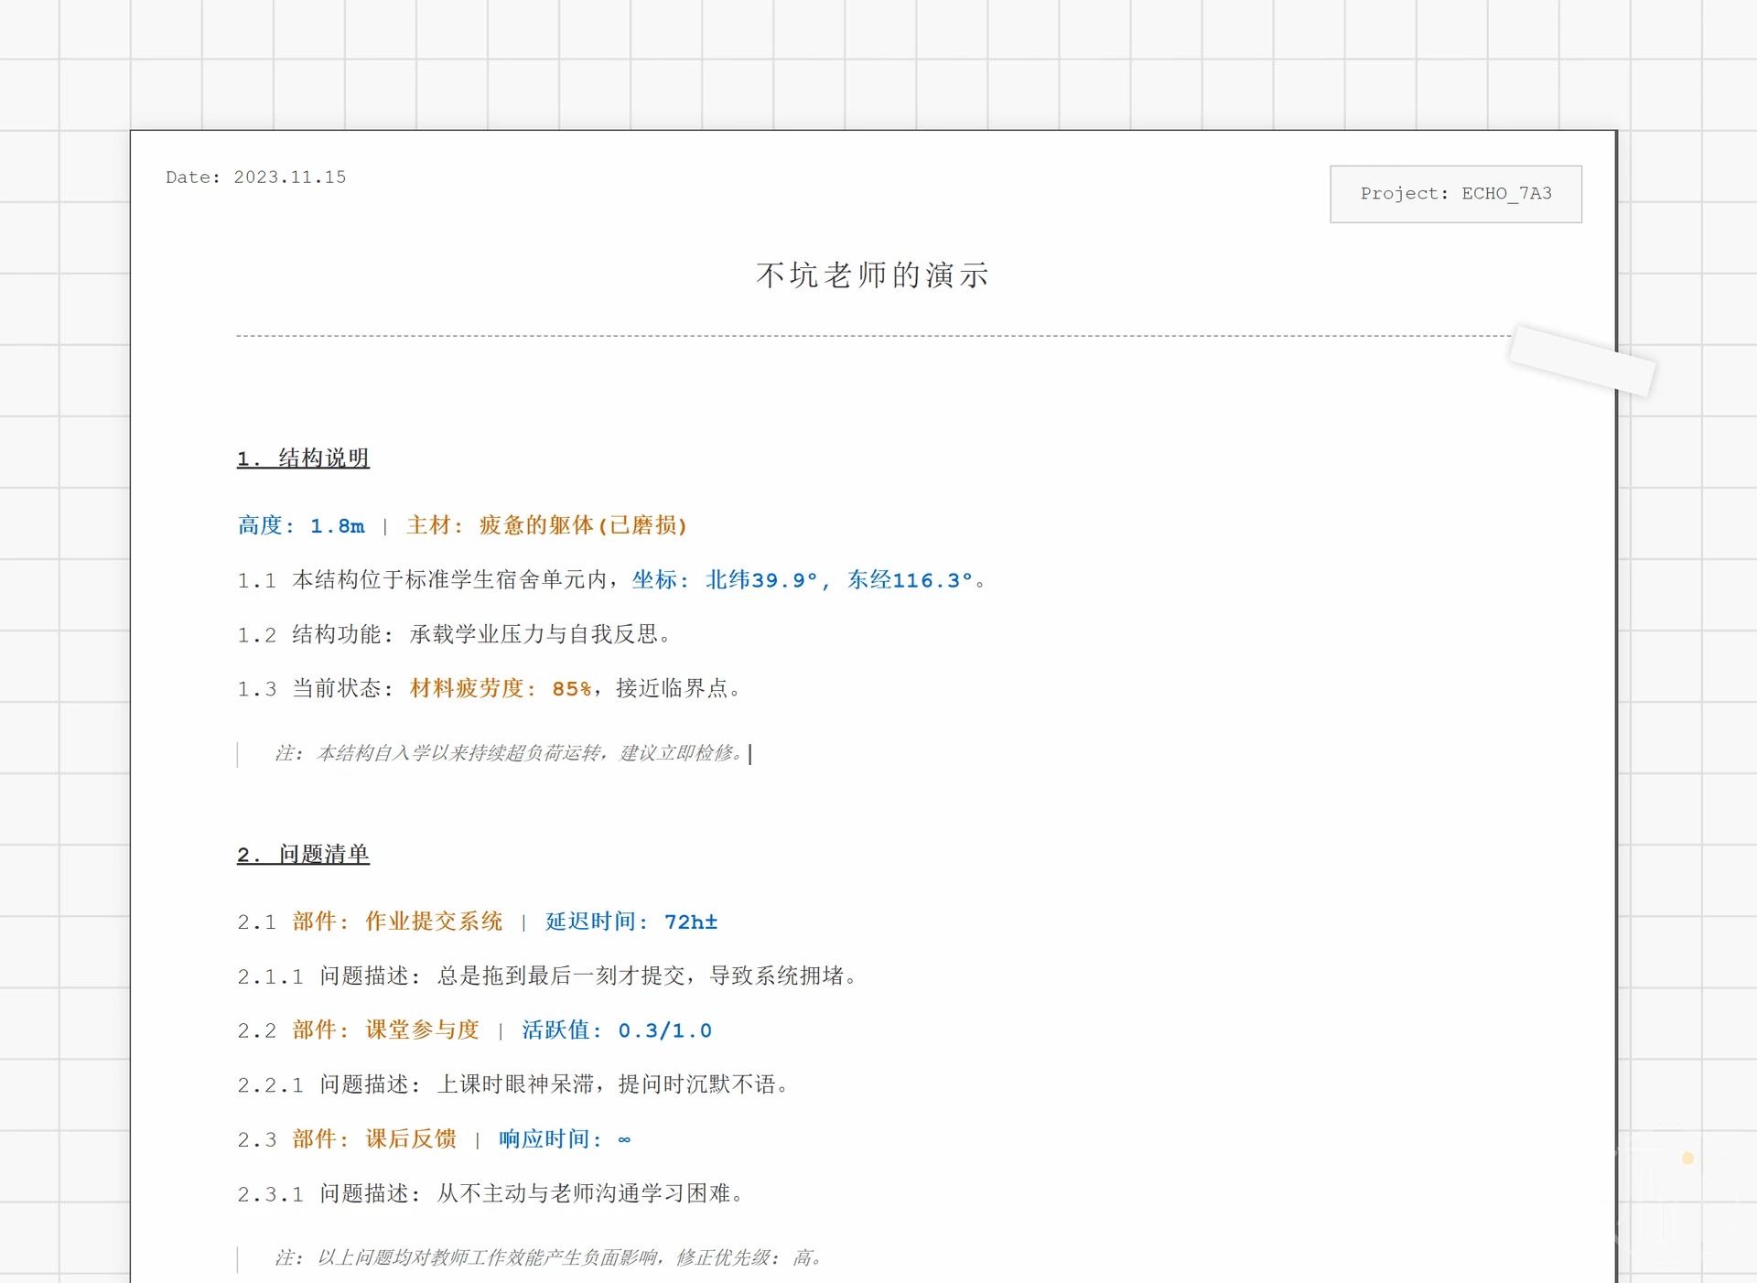The image size is (1757, 1283).
Task: Click orange 部件: 作业提交系统 text
Action: (x=397, y=922)
